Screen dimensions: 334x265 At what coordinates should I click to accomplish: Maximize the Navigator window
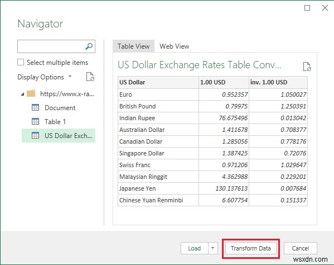point(307,8)
